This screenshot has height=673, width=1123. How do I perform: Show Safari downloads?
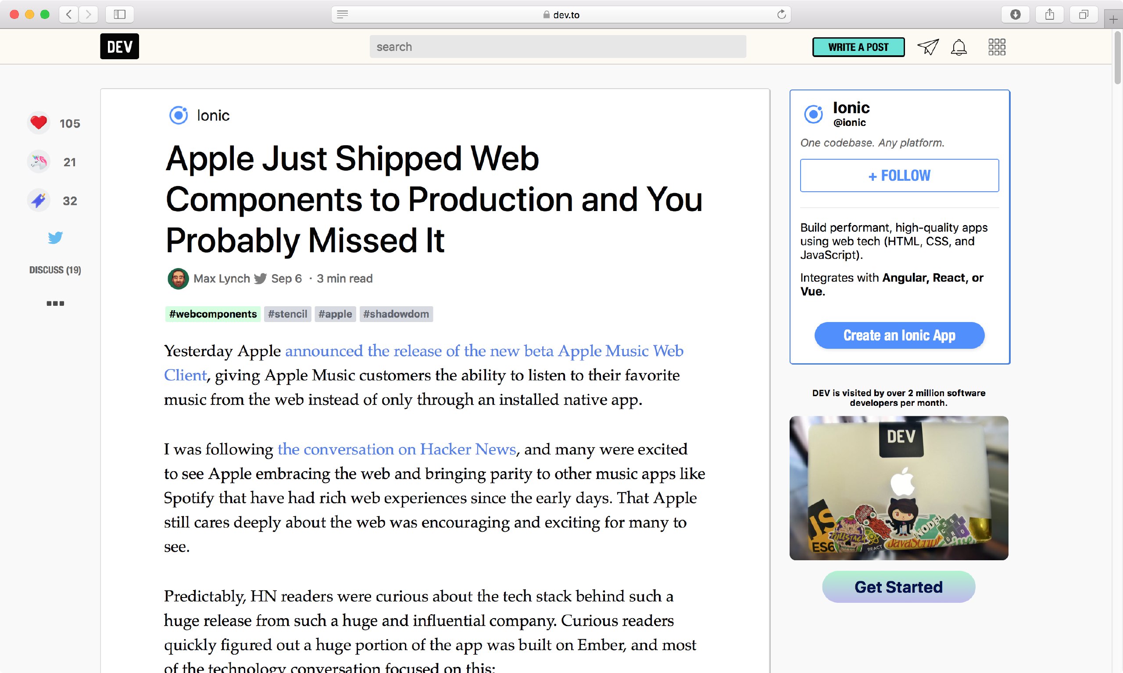(1016, 14)
